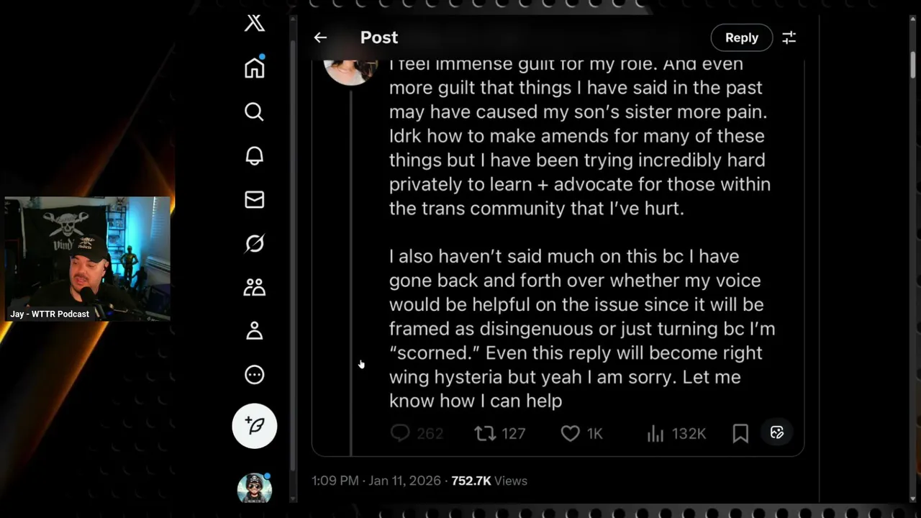Image resolution: width=921 pixels, height=518 pixels.
Task: Click the compose post button
Action: point(255,426)
